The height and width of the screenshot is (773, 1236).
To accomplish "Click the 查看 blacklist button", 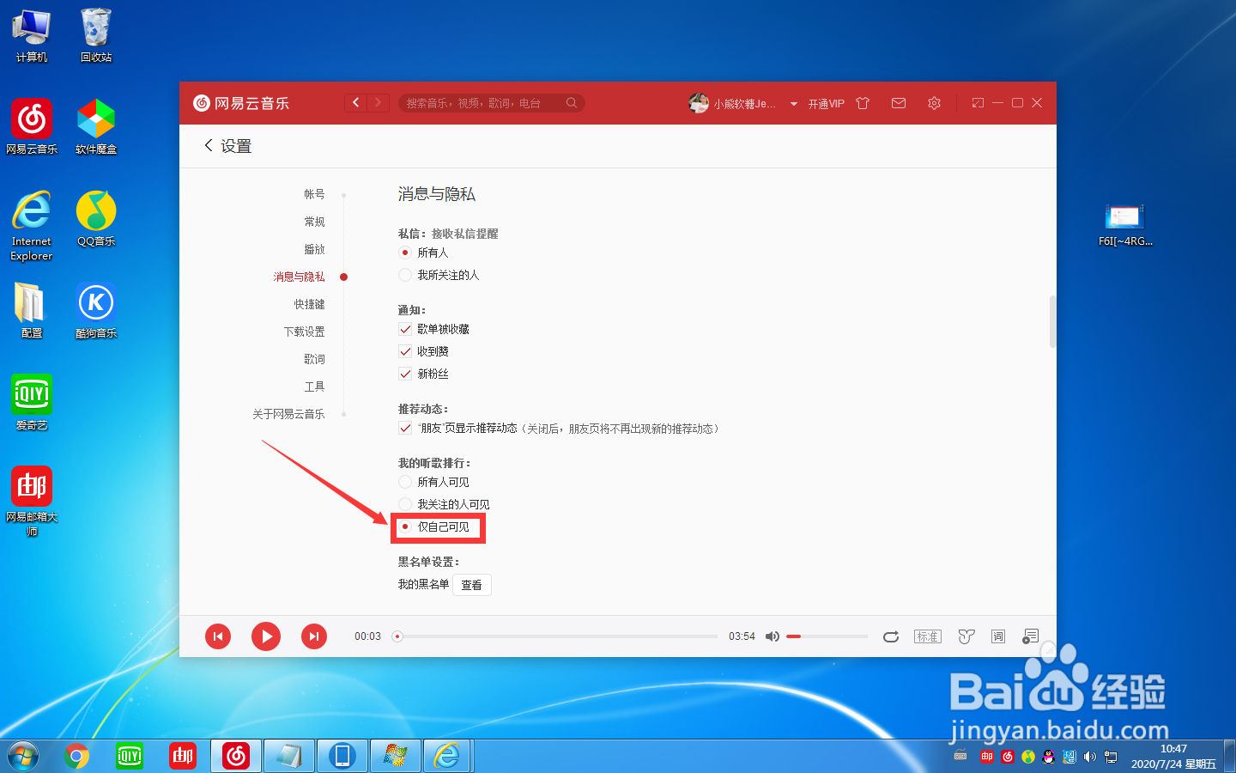I will click(471, 585).
